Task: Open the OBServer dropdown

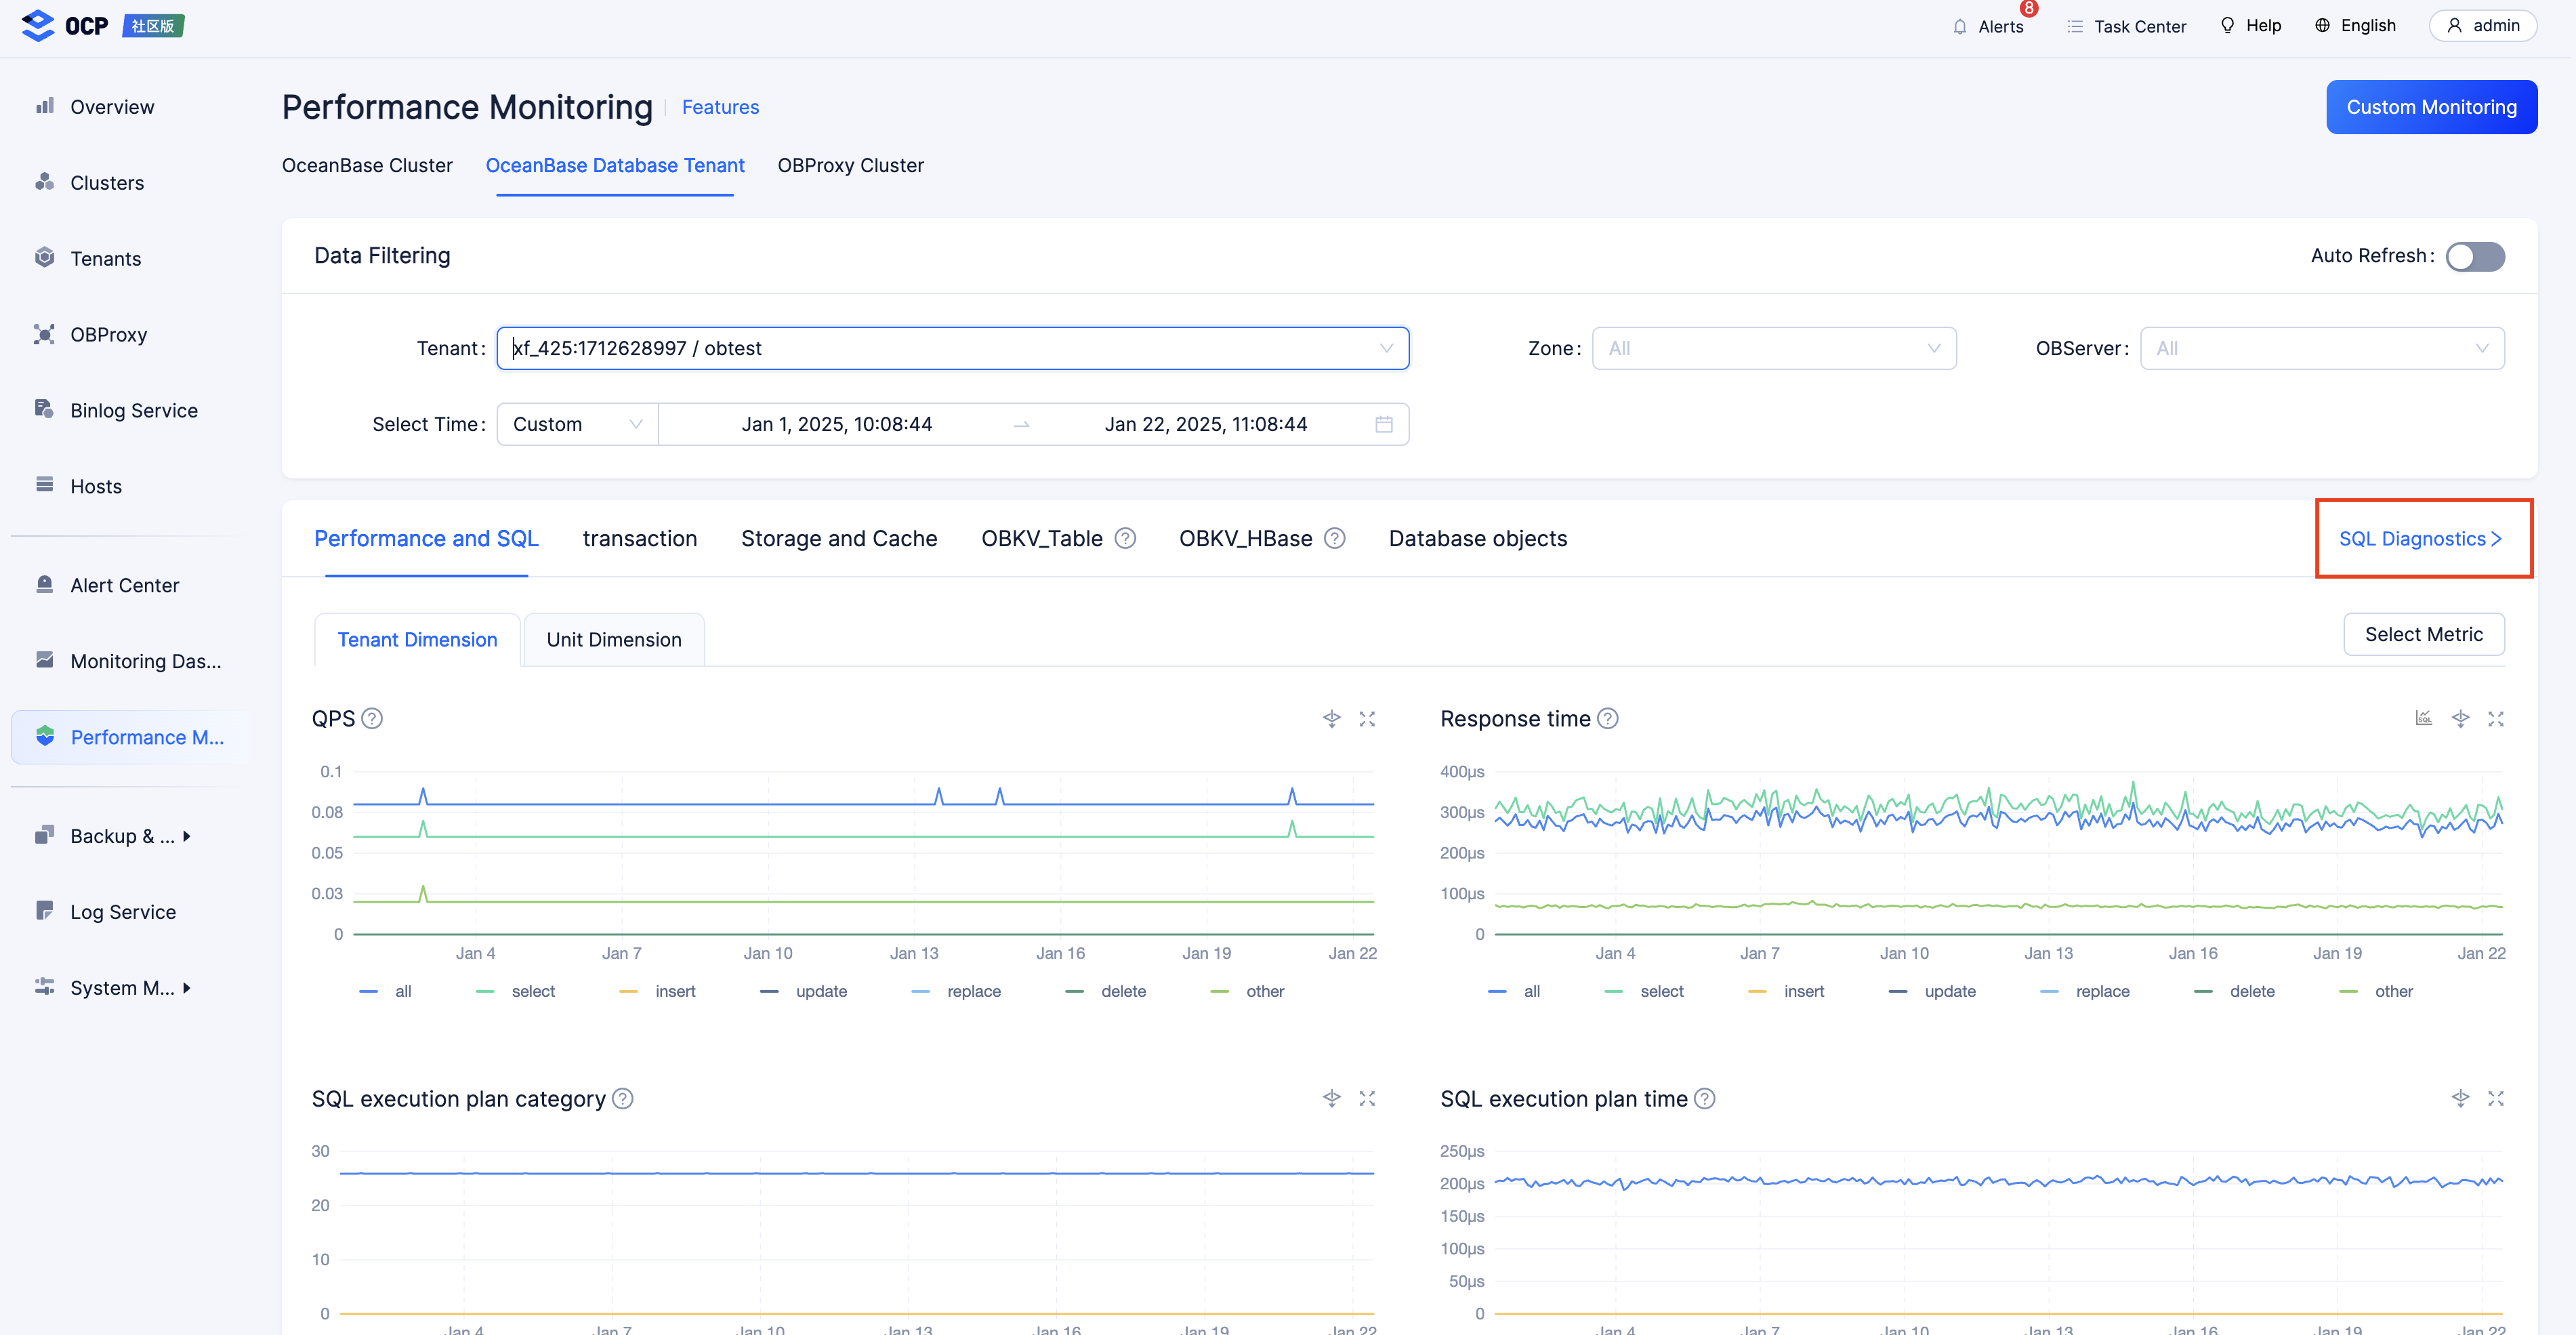Action: [x=2322, y=348]
